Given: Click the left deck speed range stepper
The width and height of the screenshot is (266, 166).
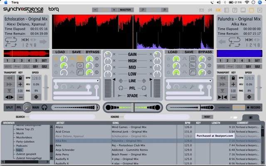Looking at the screenshot, I should click(36, 97).
